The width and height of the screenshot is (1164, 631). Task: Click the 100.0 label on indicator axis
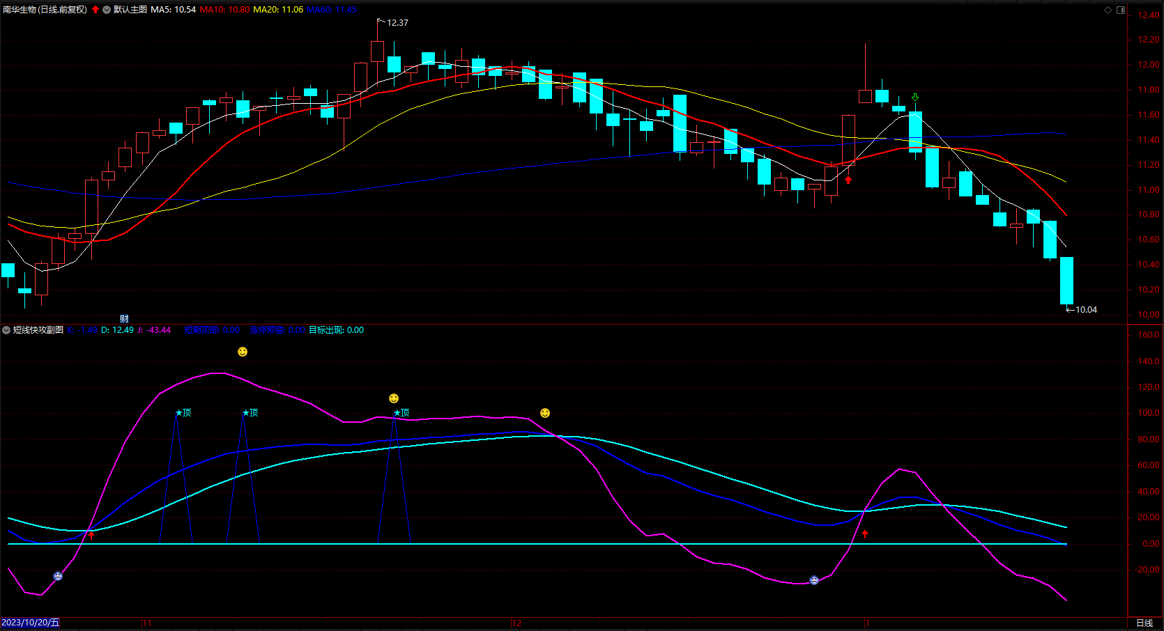(1149, 413)
